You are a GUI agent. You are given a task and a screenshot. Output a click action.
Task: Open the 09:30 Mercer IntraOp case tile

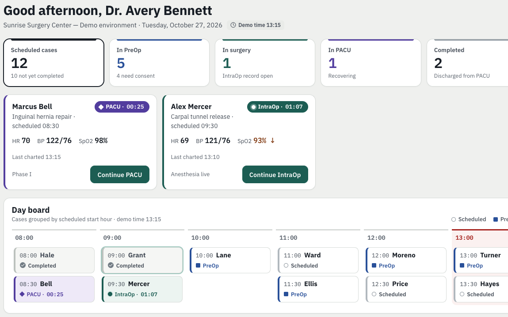[142, 289]
